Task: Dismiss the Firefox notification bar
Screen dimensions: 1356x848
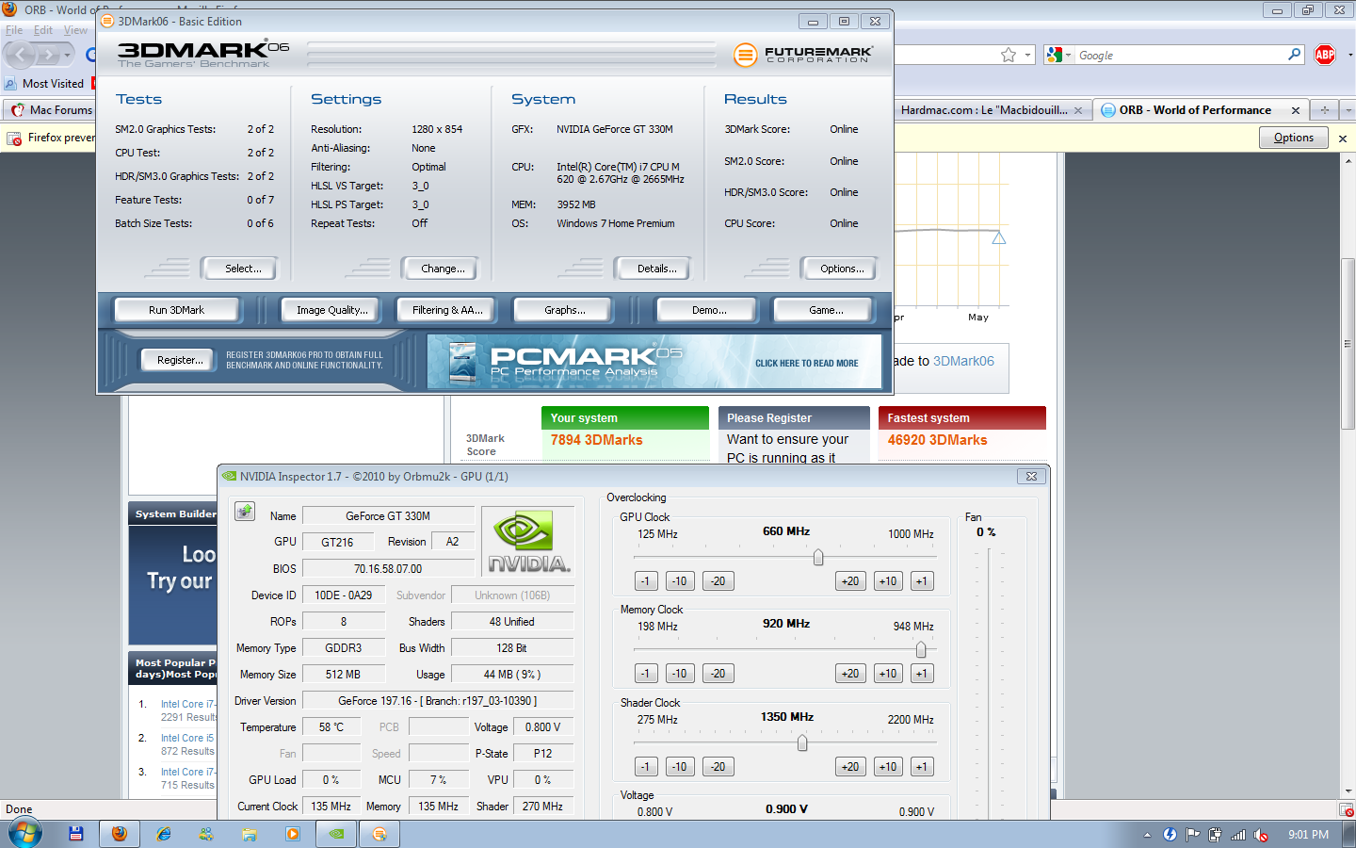Action: (1343, 139)
